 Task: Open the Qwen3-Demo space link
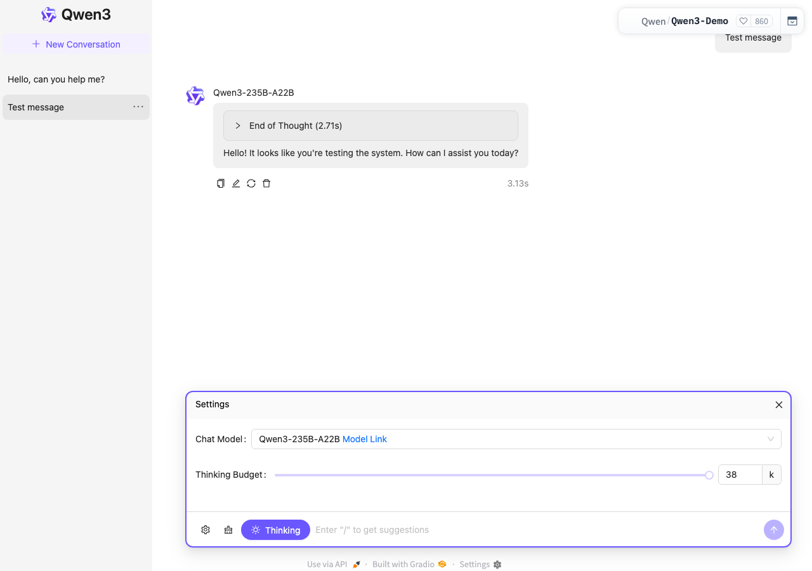pyautogui.click(x=700, y=21)
